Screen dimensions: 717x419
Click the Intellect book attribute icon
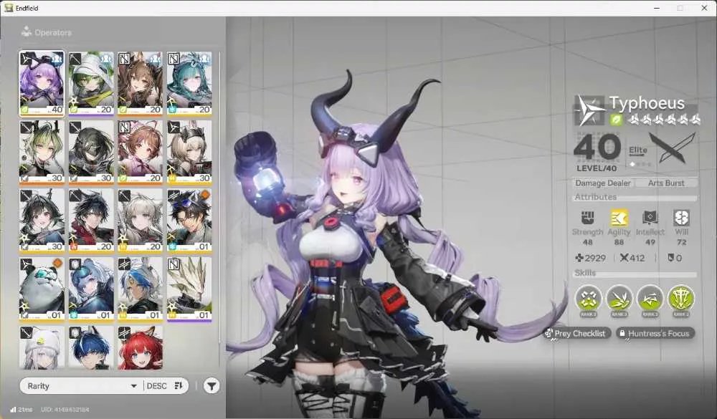point(650,218)
